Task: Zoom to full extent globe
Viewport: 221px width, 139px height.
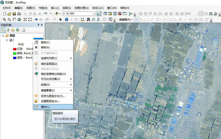Action: point(19,19)
